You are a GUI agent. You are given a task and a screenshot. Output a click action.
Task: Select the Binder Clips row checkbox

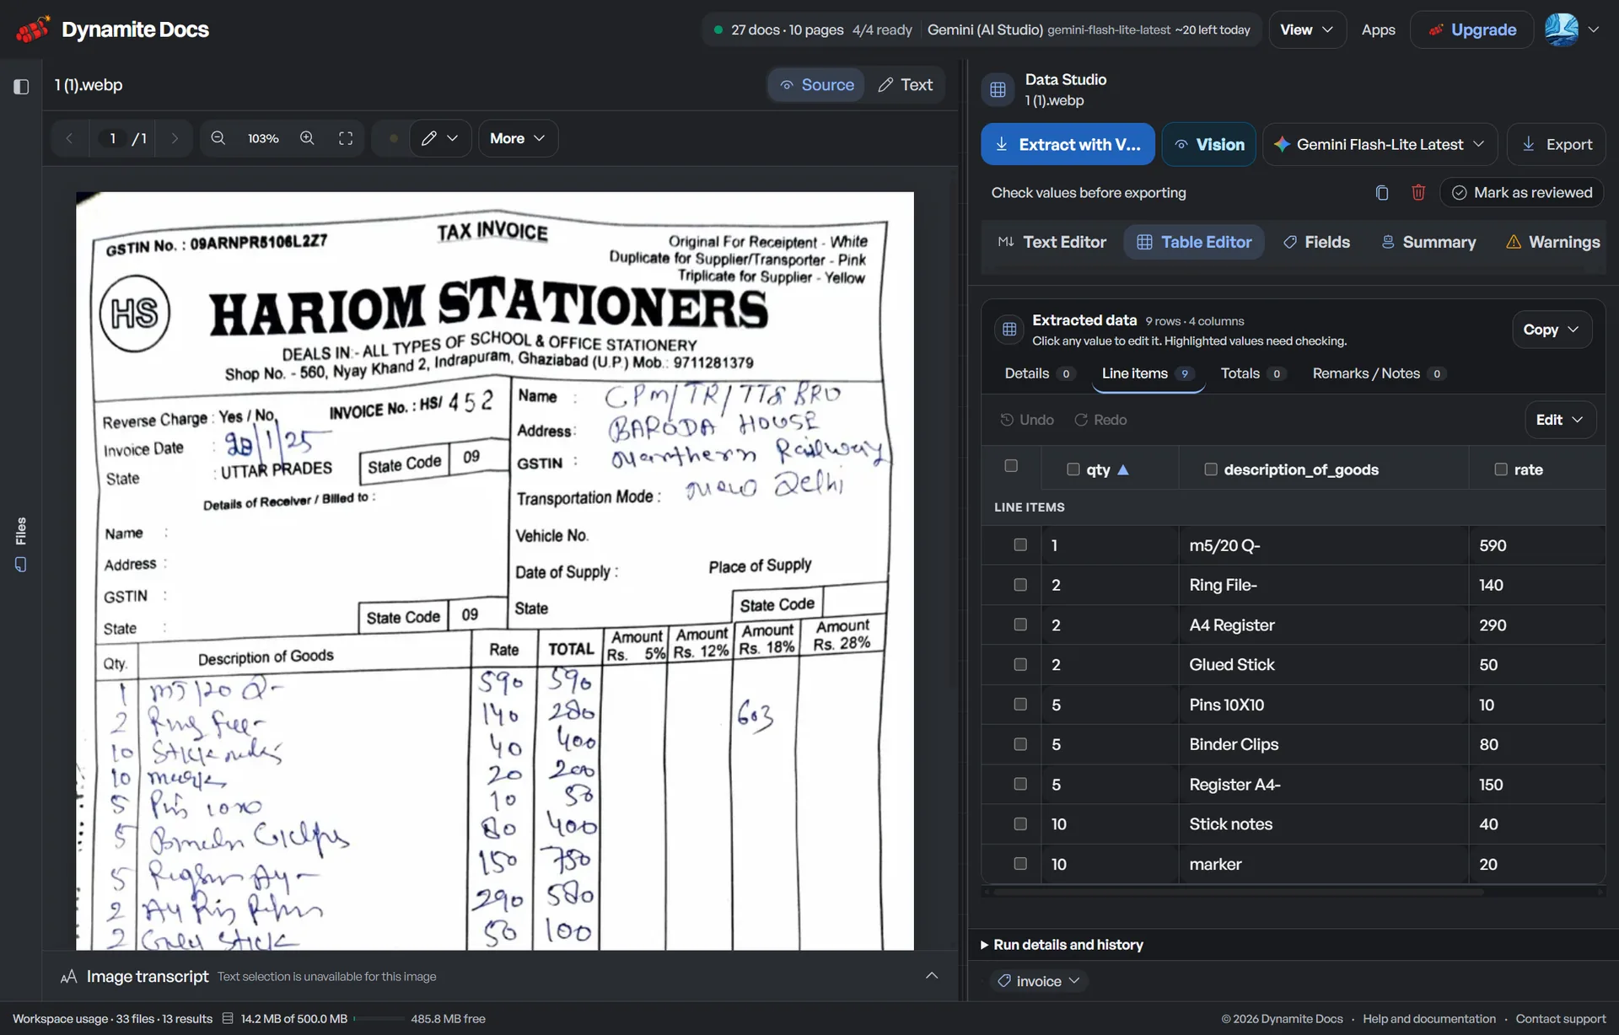coord(1020,744)
